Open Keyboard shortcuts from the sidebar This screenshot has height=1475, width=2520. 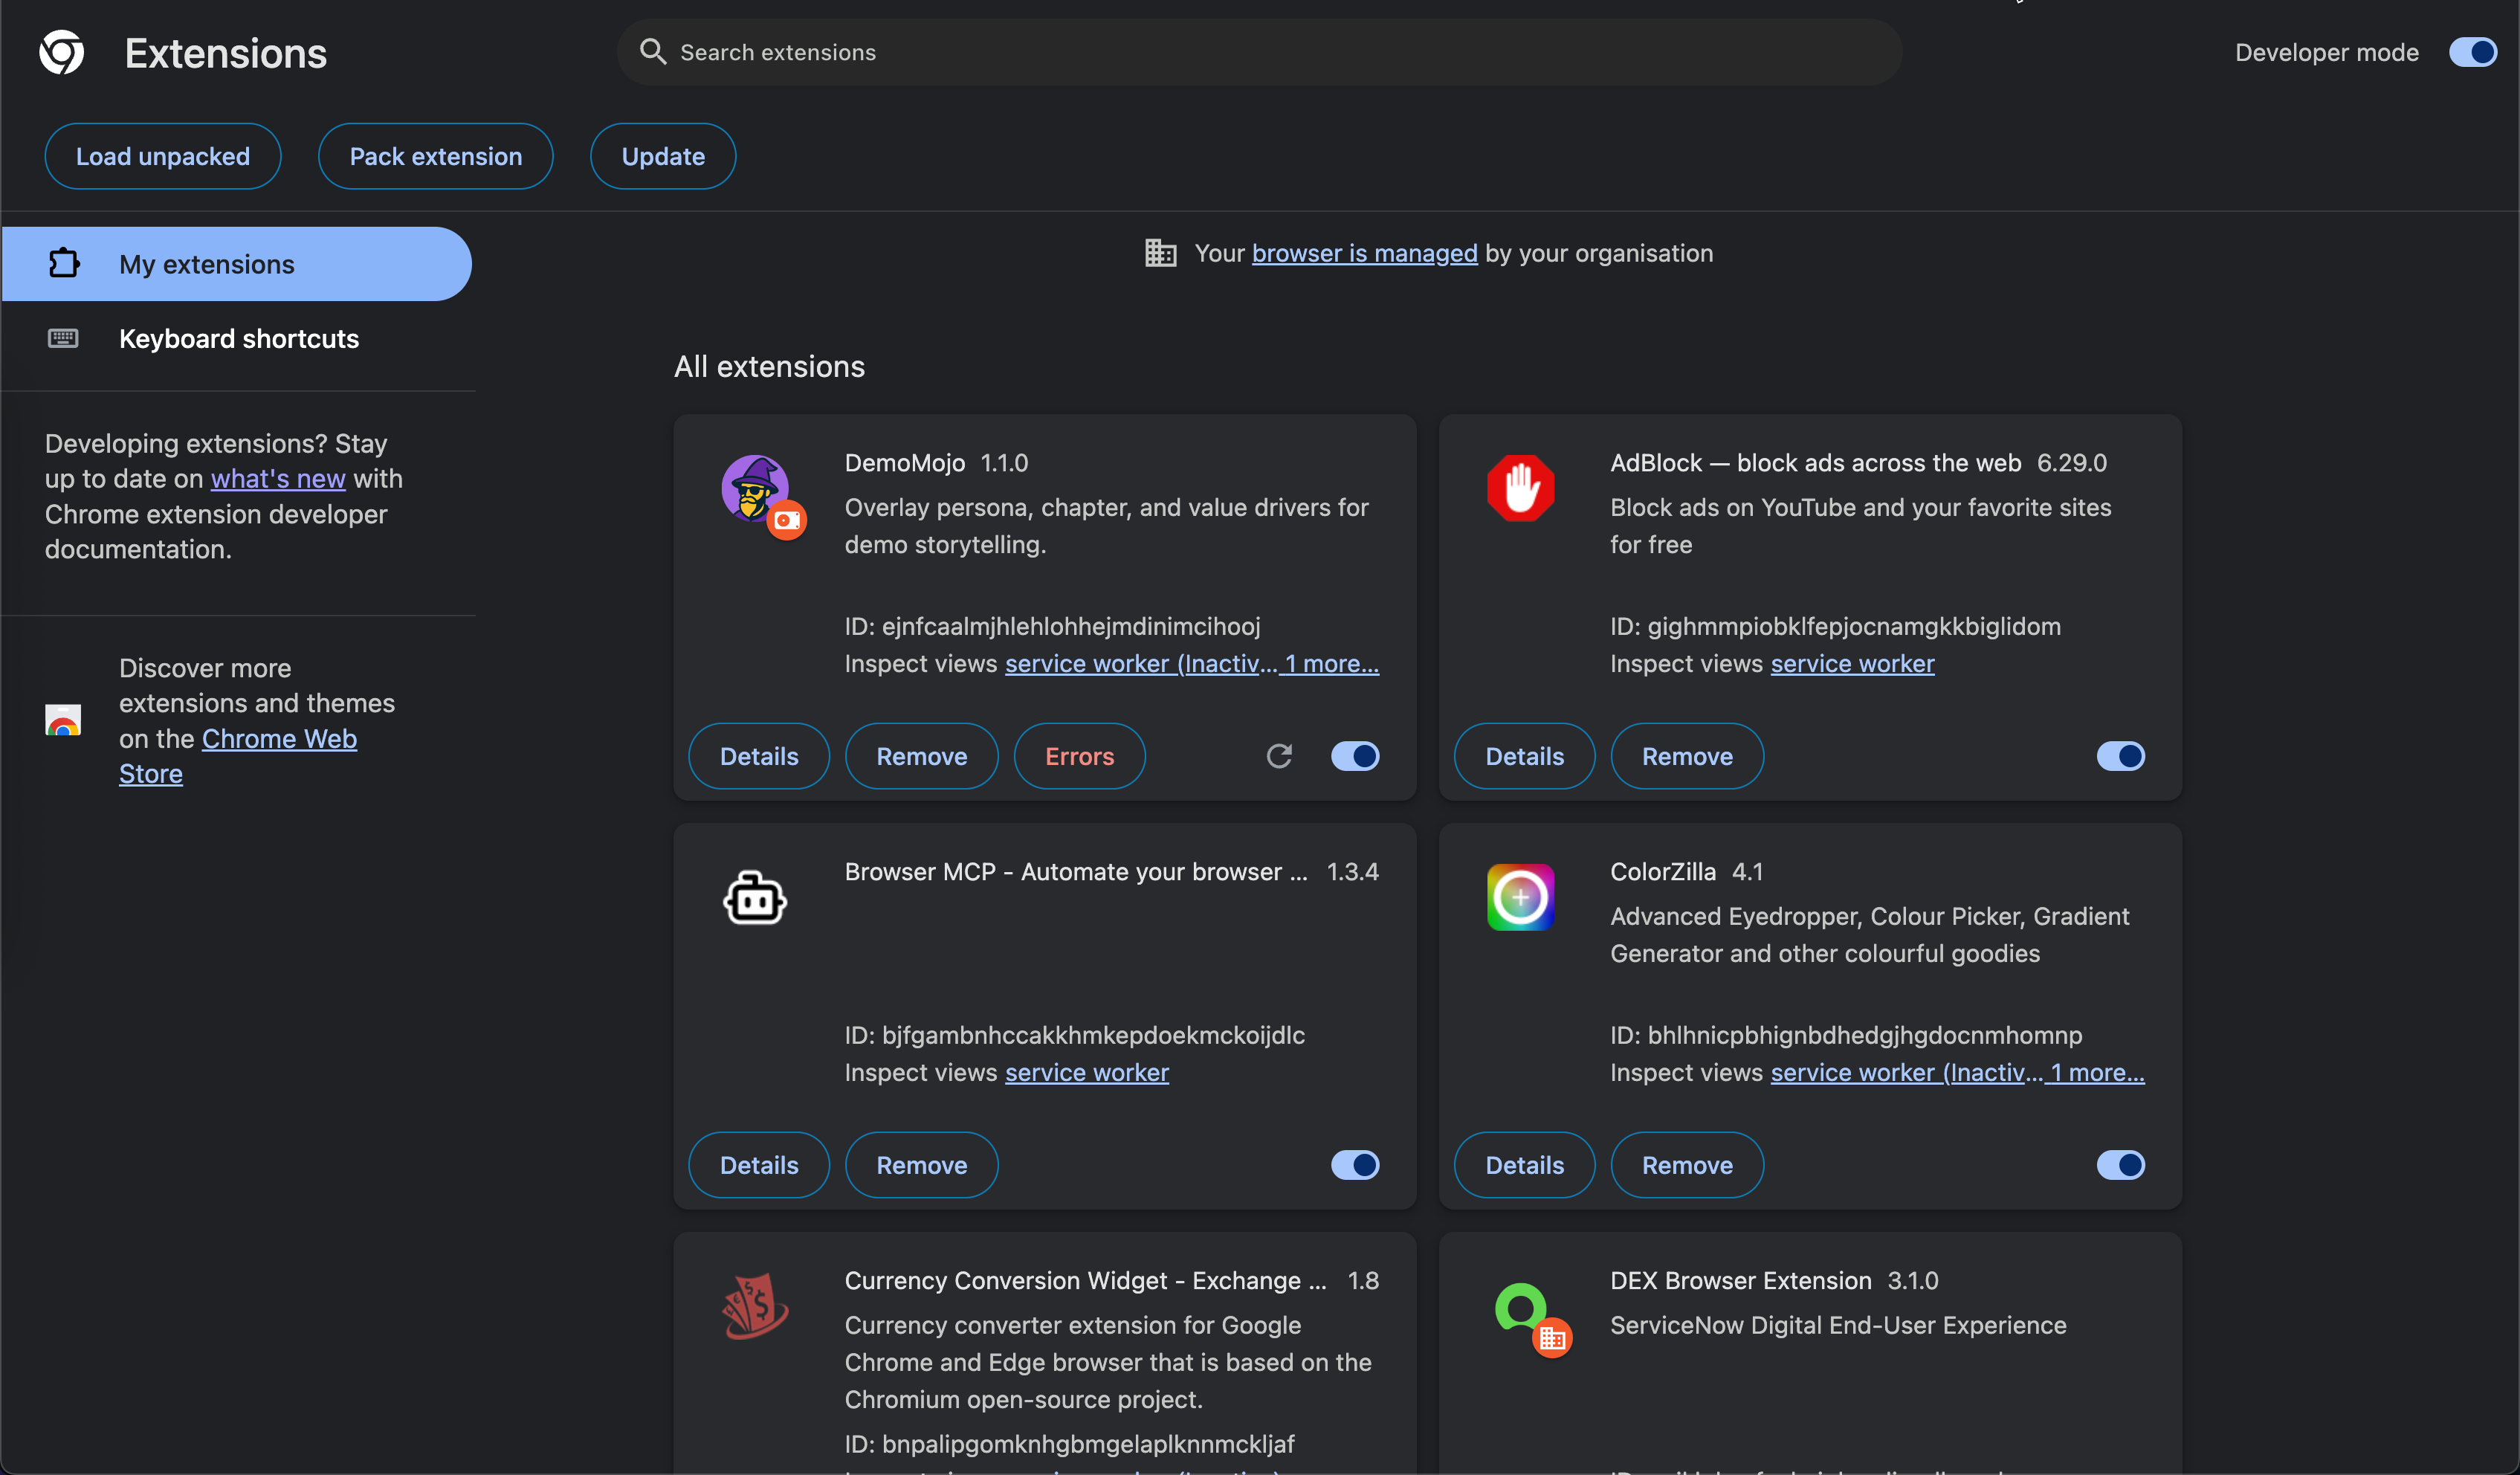pos(238,339)
